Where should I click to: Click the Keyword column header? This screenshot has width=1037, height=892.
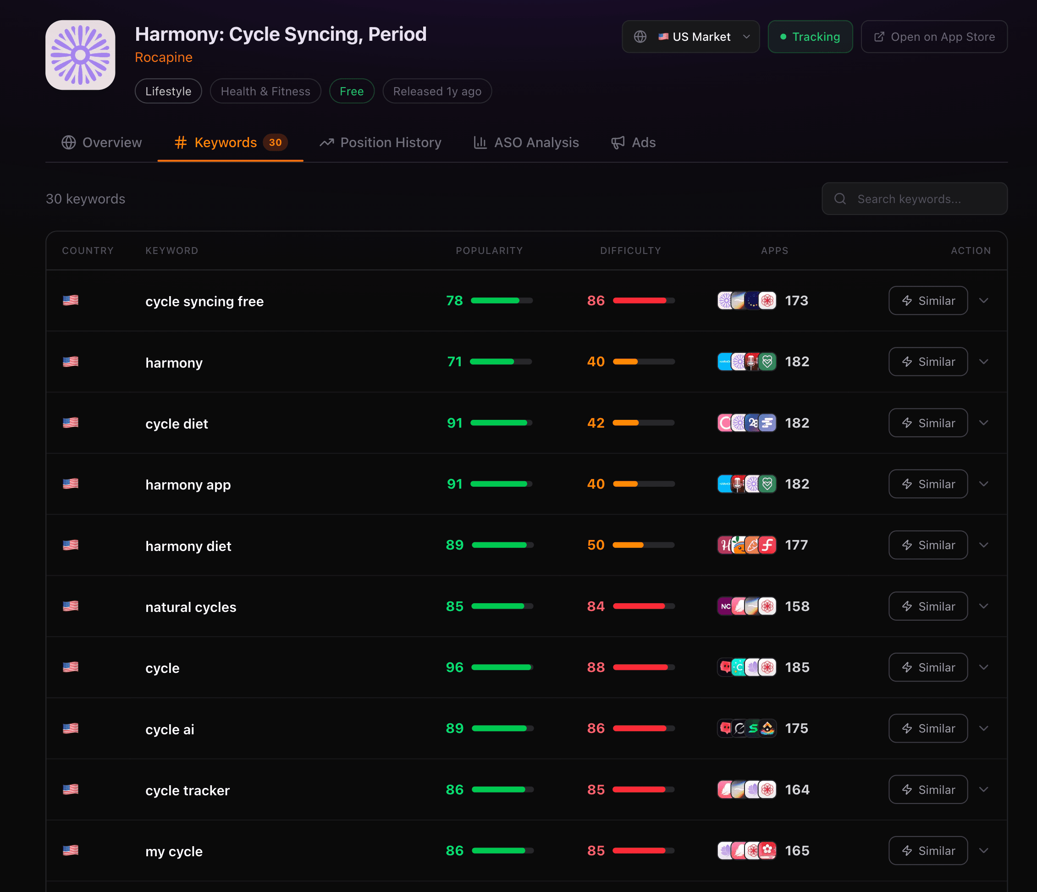coord(171,251)
